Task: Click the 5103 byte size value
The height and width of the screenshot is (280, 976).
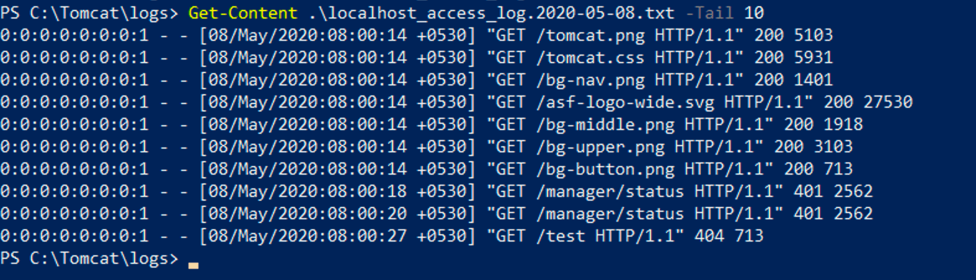Action: pos(814,35)
